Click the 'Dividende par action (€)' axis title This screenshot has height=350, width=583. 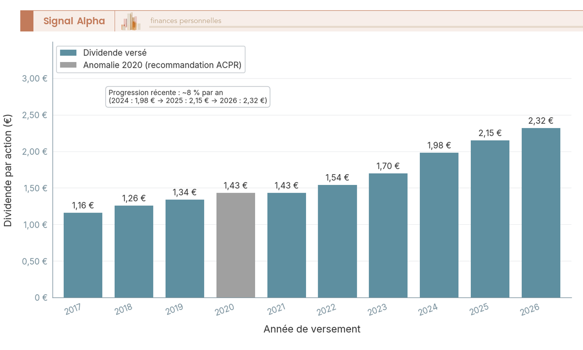point(8,170)
